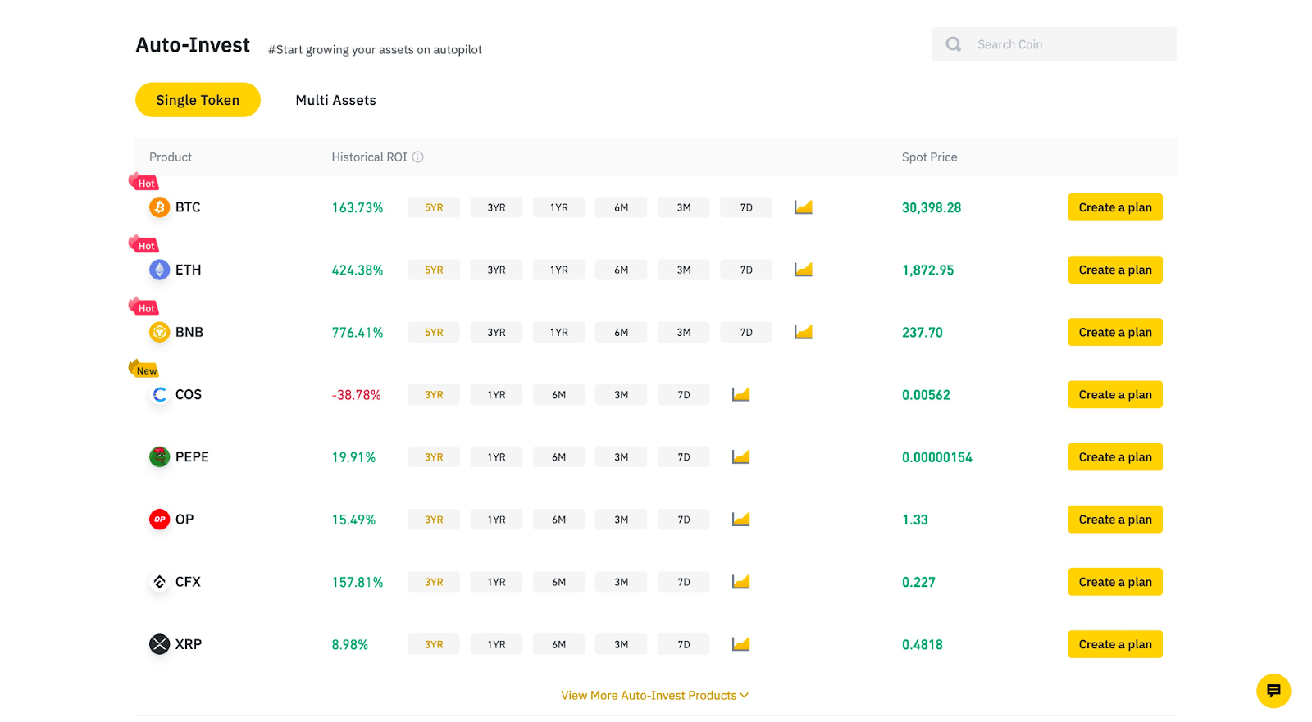Click the Historical ROI column header
The width and height of the screenshot is (1312, 722).
(x=369, y=157)
